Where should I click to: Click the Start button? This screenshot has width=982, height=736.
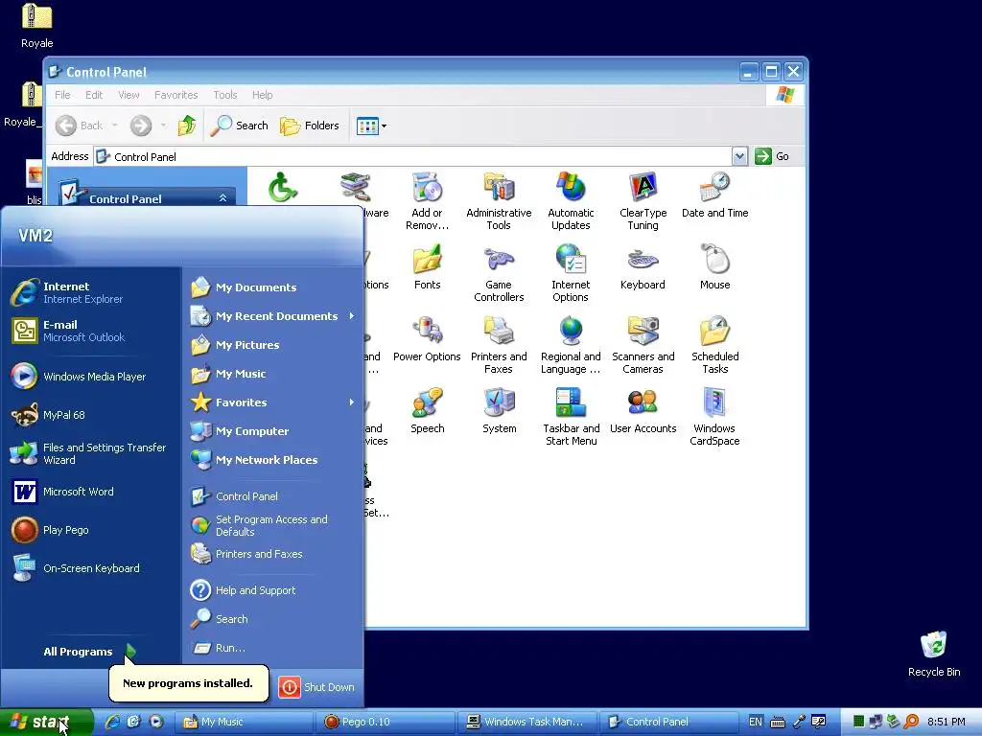(46, 722)
